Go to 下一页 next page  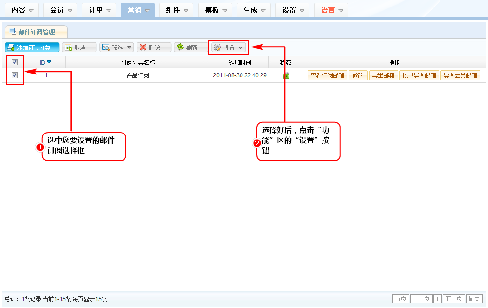(x=454, y=299)
